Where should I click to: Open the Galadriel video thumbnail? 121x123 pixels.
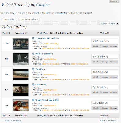point(21,90)
